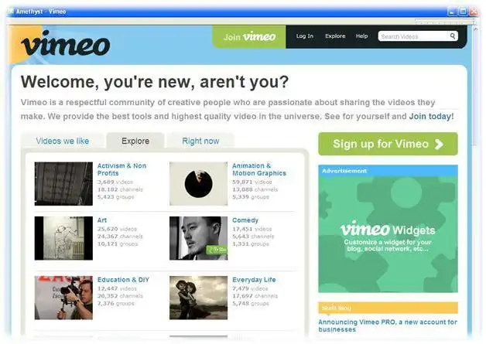This screenshot has width=486, height=344.
Task: Click the Staff Blog header bar
Action: [388, 308]
